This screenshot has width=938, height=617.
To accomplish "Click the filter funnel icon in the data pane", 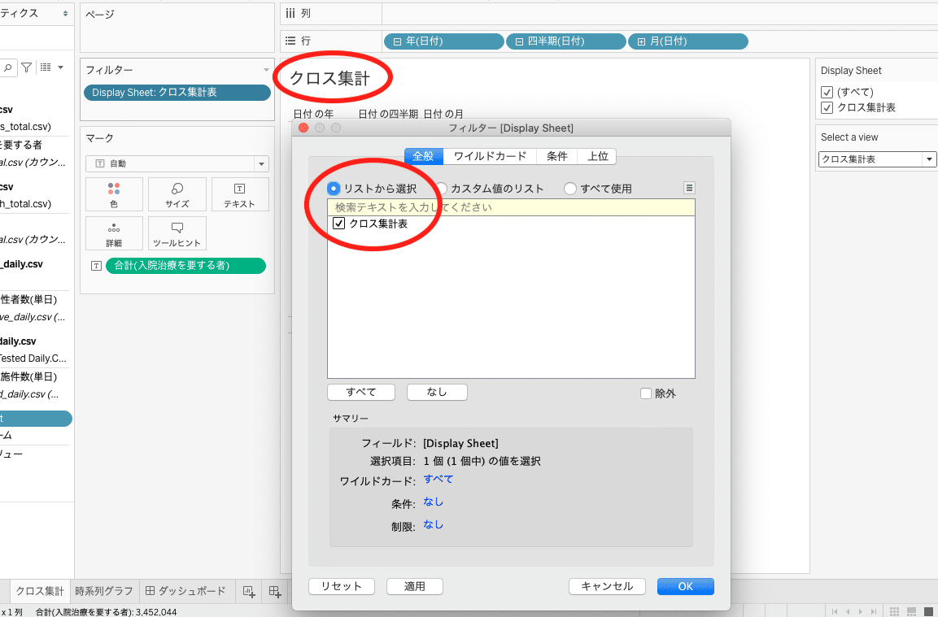I will click(x=28, y=67).
